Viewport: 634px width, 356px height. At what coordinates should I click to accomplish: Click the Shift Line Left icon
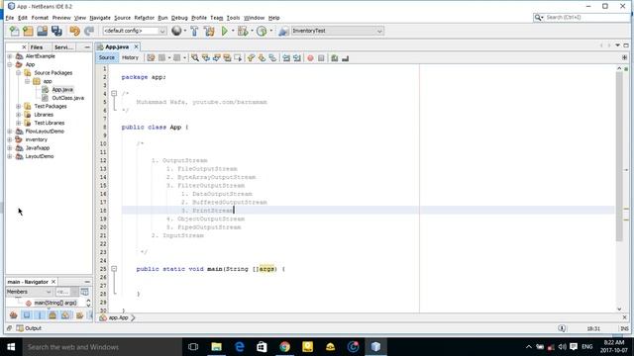coord(286,58)
